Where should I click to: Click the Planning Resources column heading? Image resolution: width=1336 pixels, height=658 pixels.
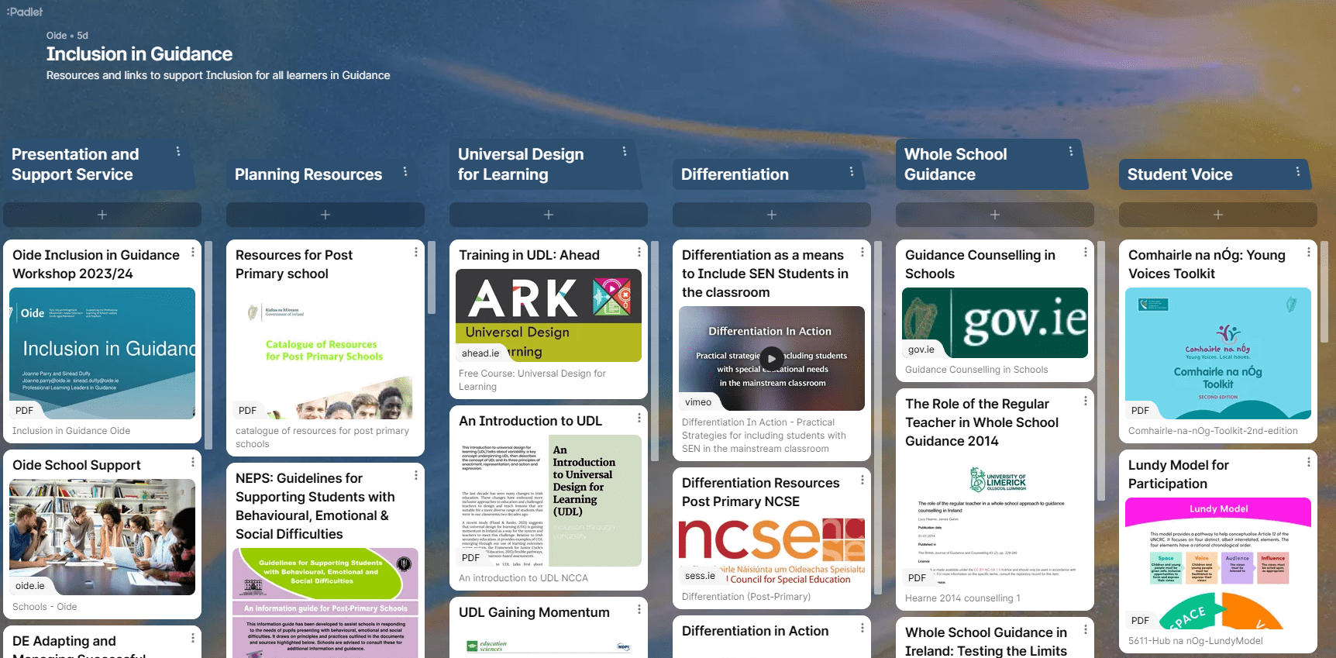[x=308, y=174]
